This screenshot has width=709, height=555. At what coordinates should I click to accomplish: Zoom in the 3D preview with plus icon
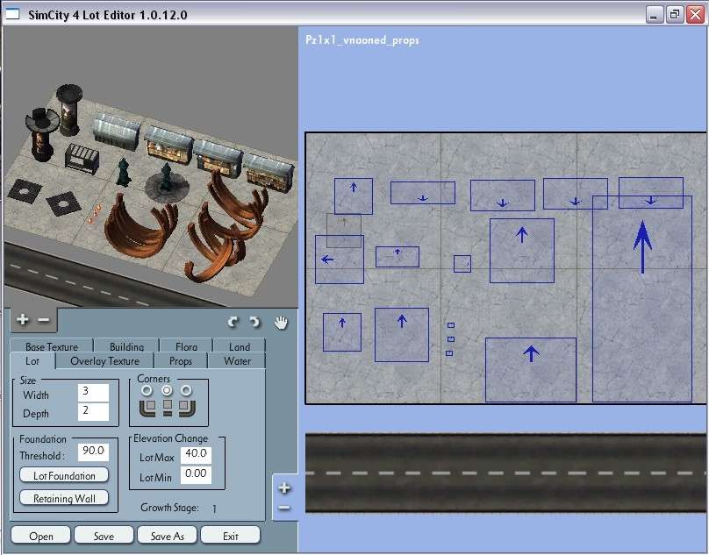pyautogui.click(x=22, y=320)
